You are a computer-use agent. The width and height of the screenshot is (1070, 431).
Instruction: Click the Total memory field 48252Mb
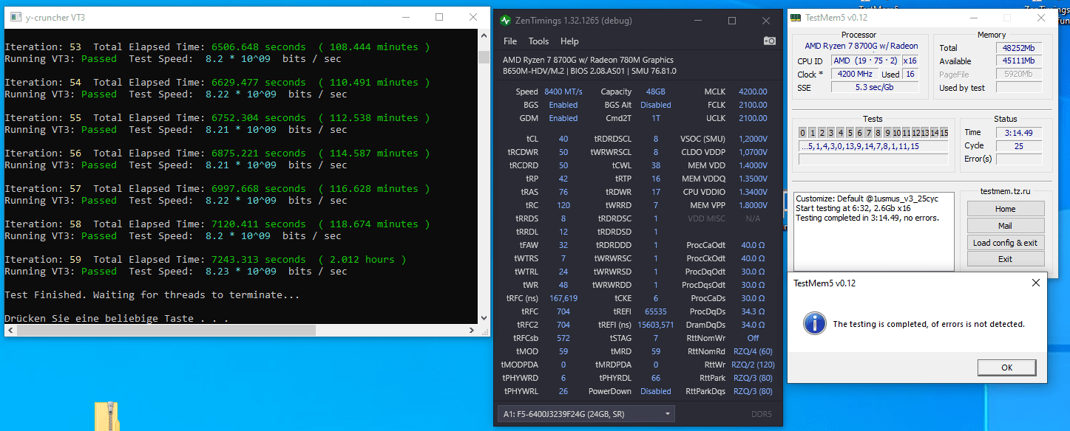click(1019, 48)
